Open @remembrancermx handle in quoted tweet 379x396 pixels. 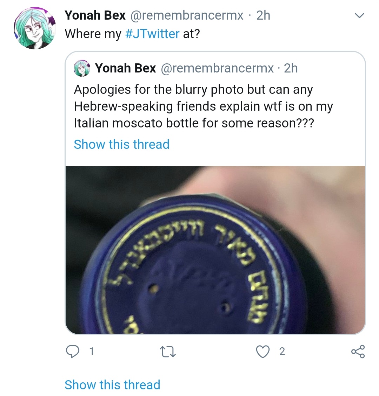pos(217,68)
